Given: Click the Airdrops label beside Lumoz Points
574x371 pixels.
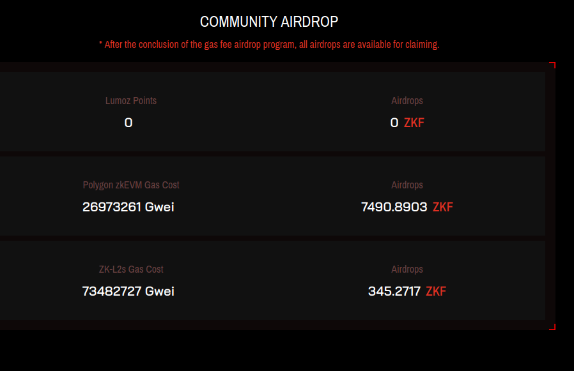Looking at the screenshot, I should point(407,101).
